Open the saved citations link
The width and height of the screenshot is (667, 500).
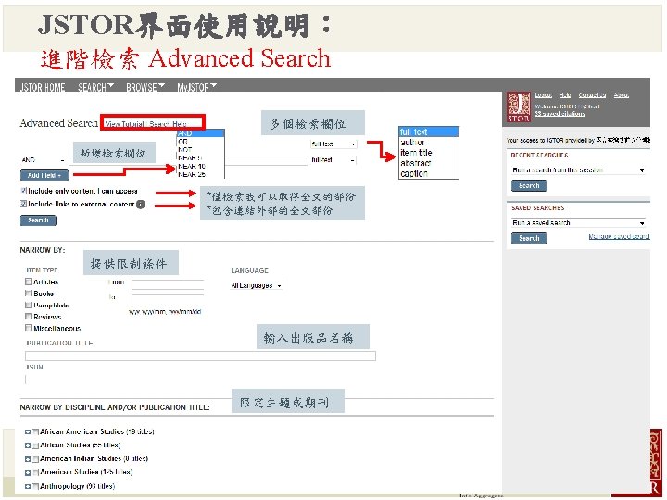[x=560, y=114]
